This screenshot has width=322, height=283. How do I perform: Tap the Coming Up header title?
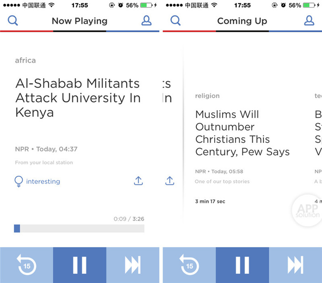[242, 21]
